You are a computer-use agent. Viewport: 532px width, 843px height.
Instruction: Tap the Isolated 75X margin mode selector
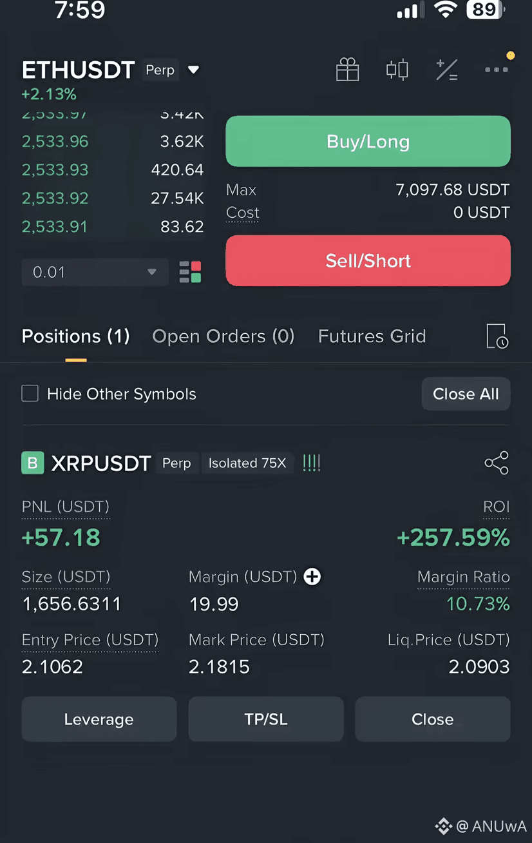[247, 463]
